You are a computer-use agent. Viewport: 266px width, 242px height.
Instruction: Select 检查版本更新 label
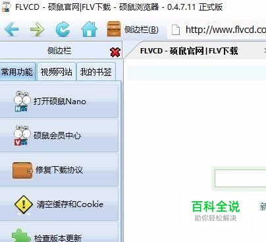tap(58, 238)
